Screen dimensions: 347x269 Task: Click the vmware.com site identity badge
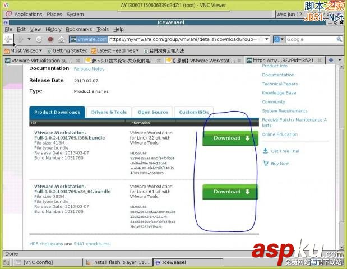click(89, 39)
